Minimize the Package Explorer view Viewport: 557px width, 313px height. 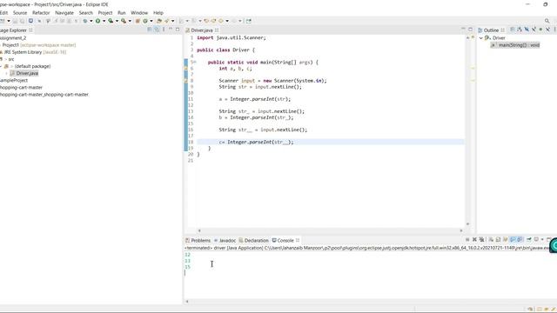[x=171, y=30]
